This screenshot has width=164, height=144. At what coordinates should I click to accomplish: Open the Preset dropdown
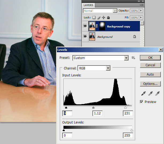point(126,58)
